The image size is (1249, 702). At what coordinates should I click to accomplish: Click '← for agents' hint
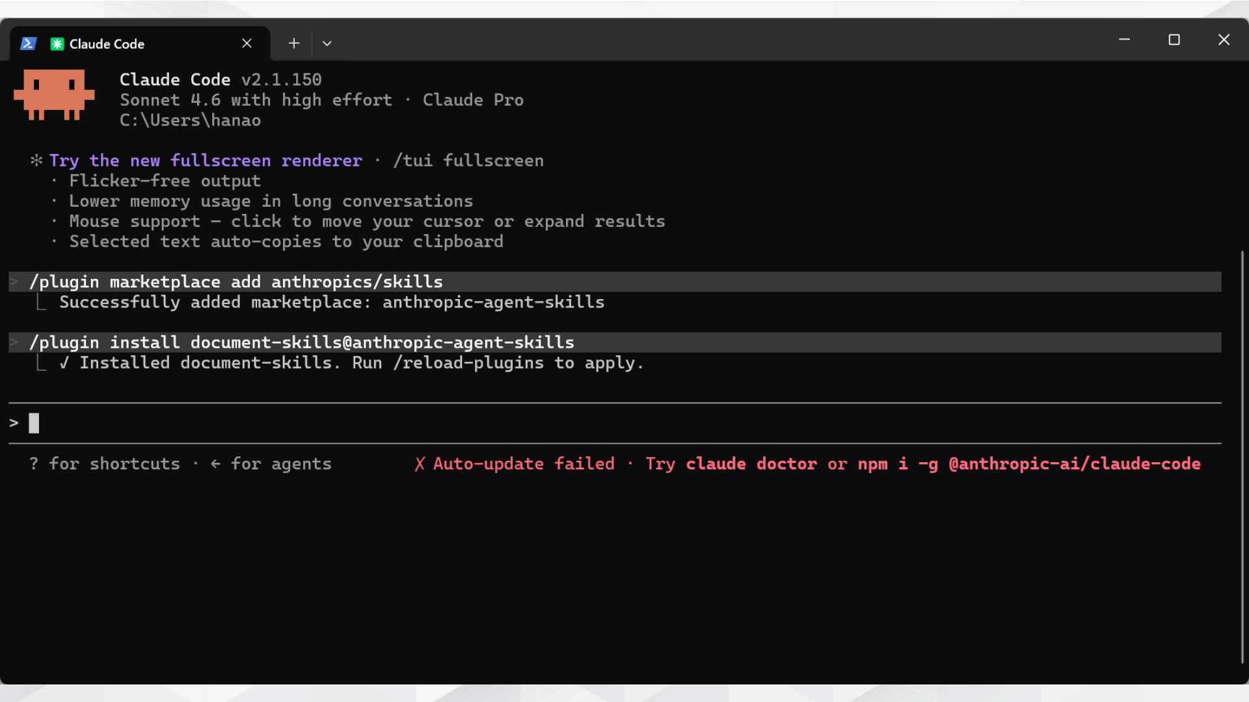[x=271, y=464]
